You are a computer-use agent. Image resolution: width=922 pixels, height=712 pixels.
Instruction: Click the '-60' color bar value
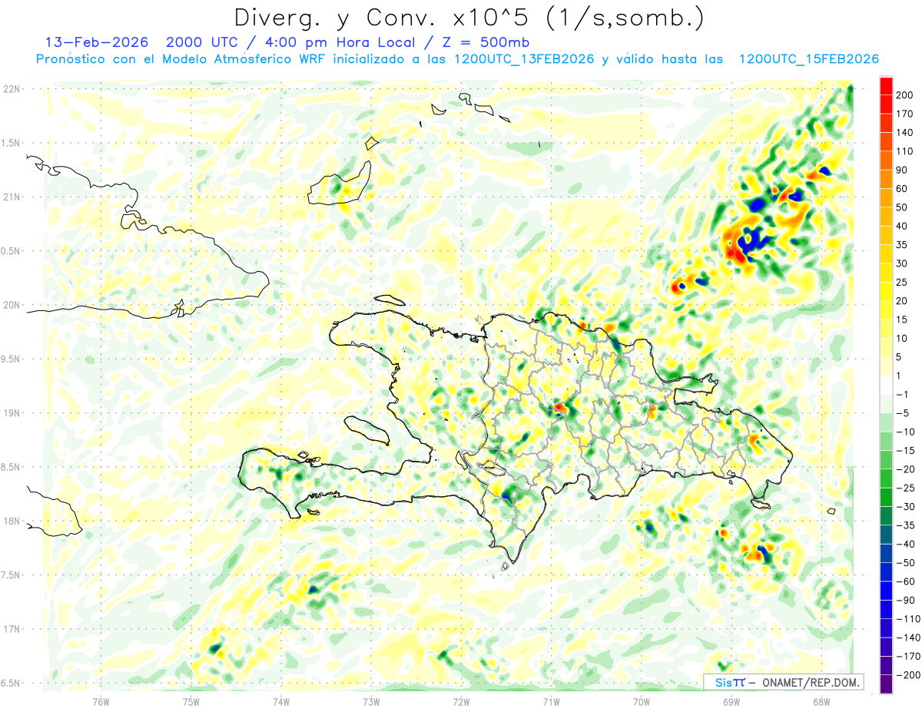tap(905, 581)
